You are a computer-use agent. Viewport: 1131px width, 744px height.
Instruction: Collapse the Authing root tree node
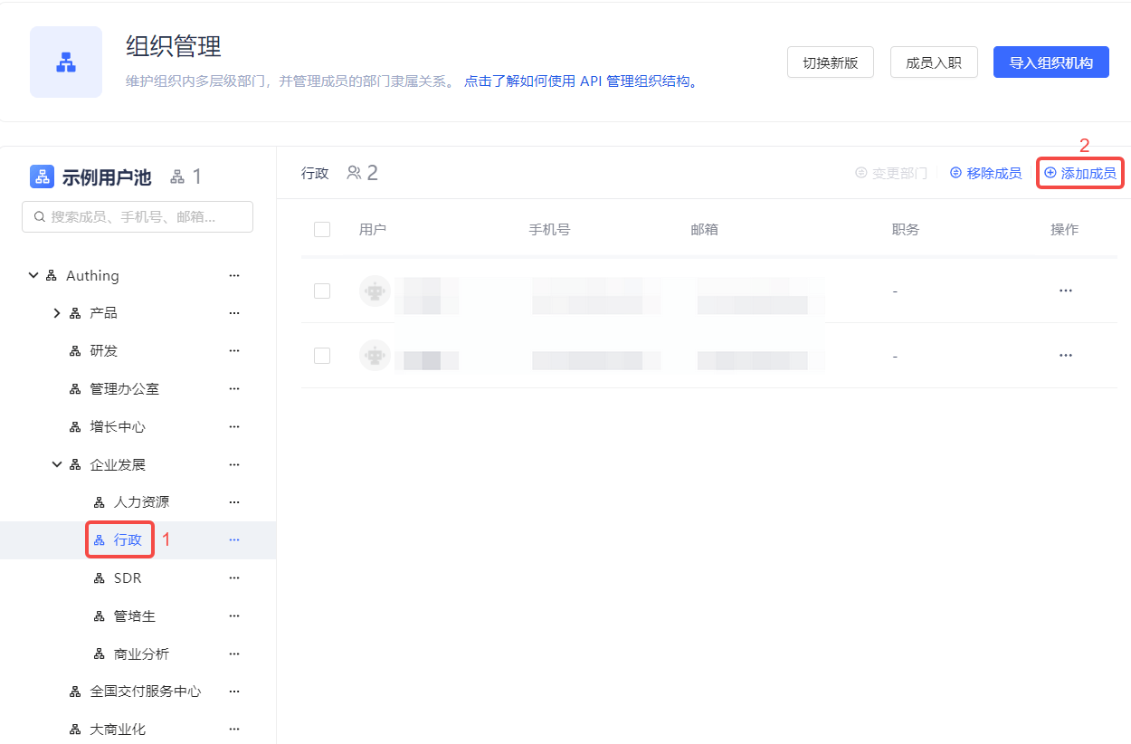click(x=34, y=276)
